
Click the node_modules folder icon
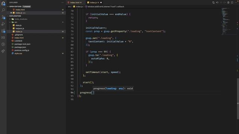[13, 19]
